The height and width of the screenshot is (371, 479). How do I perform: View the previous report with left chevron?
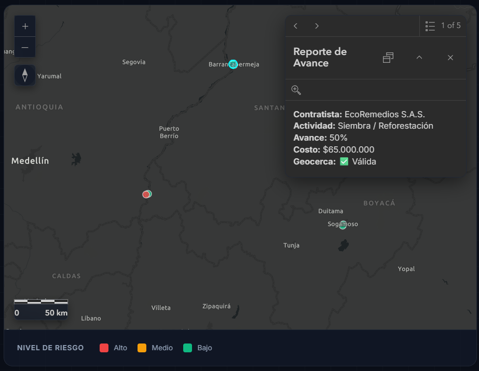click(295, 25)
